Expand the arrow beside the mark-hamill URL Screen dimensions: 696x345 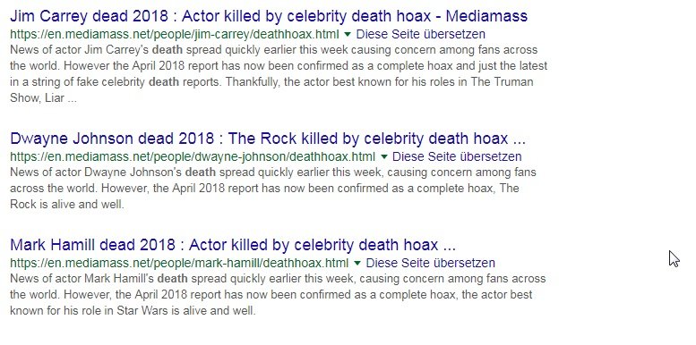(357, 263)
